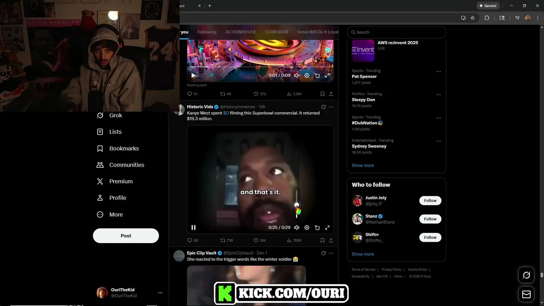This screenshot has width=544, height=306.
Task: Click the Post button
Action: (126, 235)
